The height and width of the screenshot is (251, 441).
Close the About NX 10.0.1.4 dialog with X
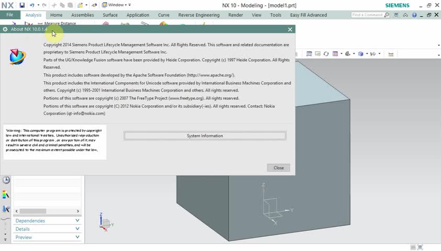[290, 29]
